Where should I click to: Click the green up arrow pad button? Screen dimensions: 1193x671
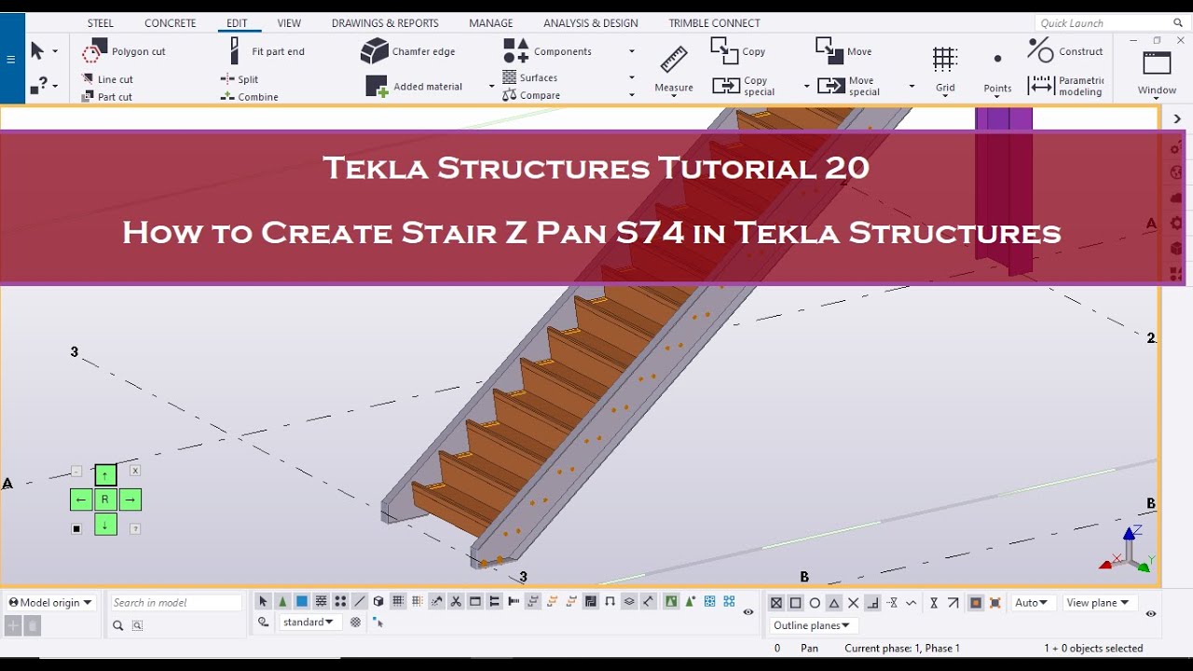[x=105, y=475]
